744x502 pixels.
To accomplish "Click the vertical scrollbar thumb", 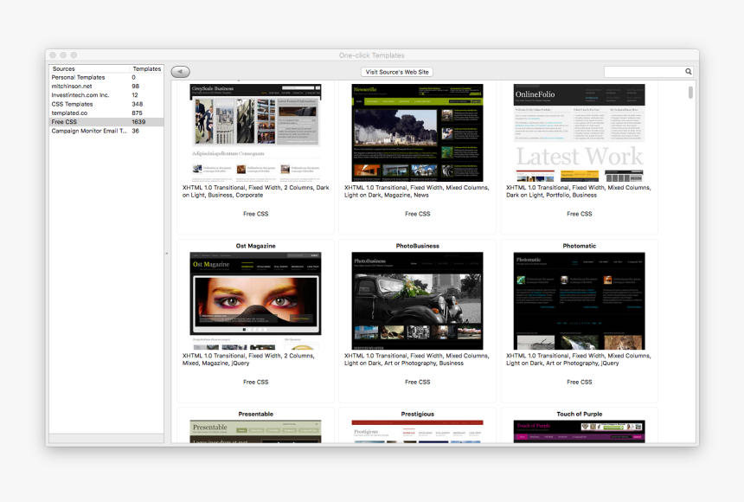I will (x=690, y=92).
